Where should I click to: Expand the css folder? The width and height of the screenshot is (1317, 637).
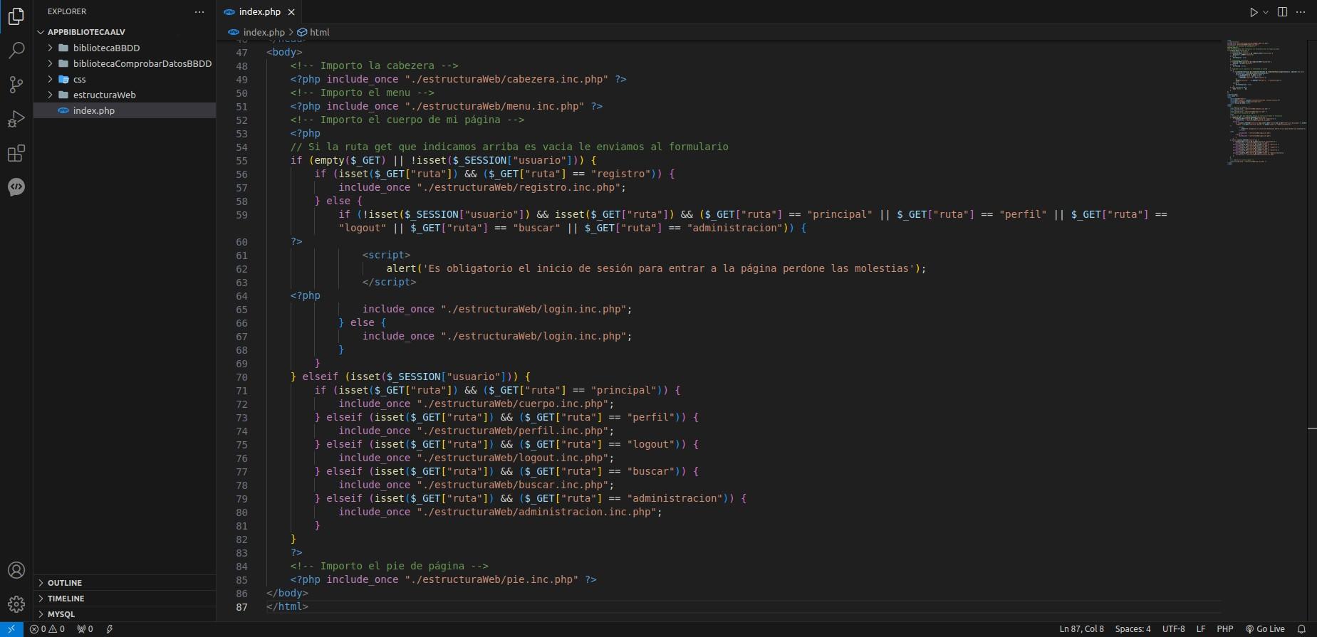coord(125,79)
